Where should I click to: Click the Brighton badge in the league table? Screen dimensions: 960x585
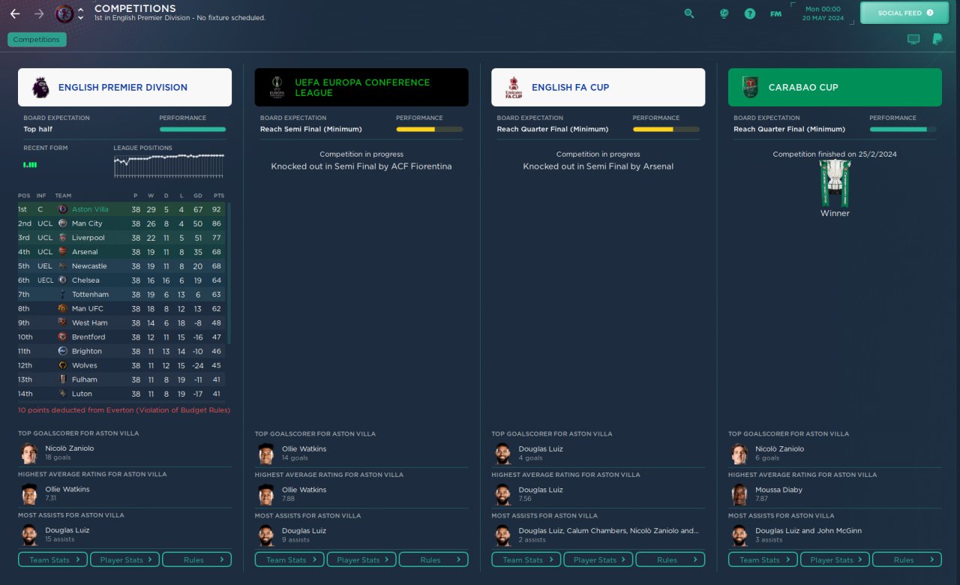pos(63,351)
